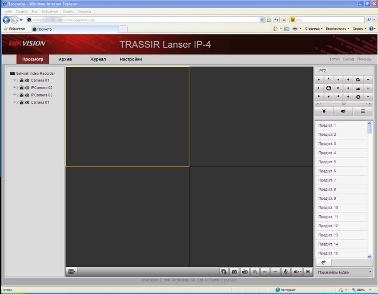The height and width of the screenshot is (294, 378).
Task: Open the Страница dropdown menu
Action: click(x=314, y=29)
